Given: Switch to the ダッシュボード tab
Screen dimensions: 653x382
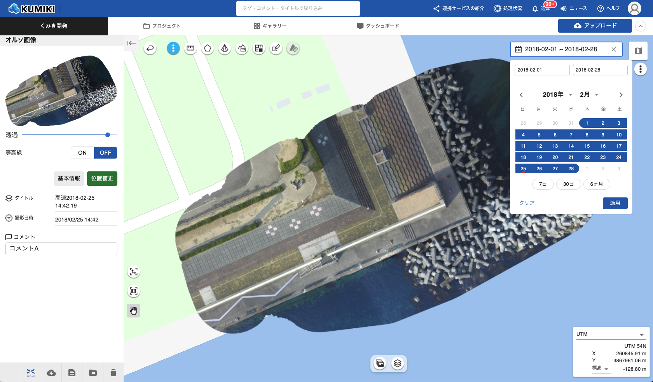Looking at the screenshot, I should pos(378,26).
